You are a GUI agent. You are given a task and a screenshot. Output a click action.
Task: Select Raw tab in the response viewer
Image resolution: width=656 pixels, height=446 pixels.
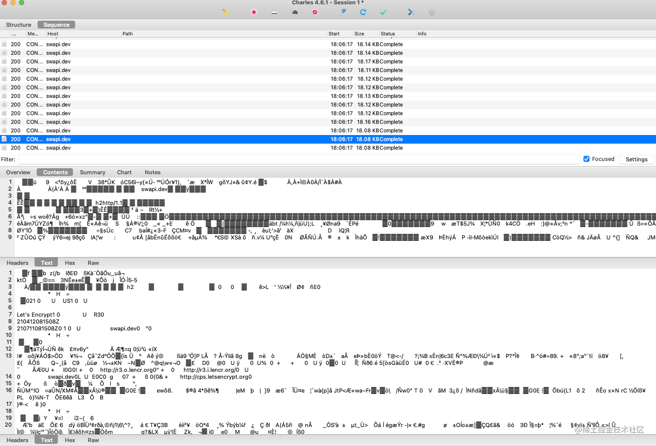(x=93, y=440)
